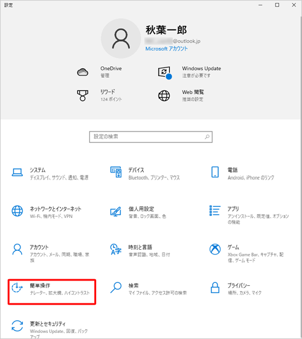Select 時刻と言語 title text
The width and height of the screenshot is (302, 339).
click(x=140, y=247)
